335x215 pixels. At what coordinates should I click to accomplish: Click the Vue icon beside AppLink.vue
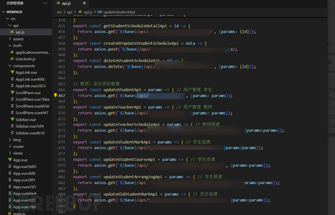(12, 72)
